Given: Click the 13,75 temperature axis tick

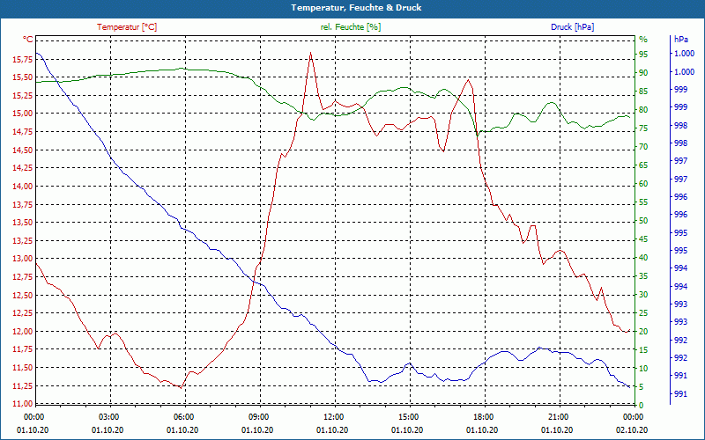Looking at the screenshot, I should [23, 204].
